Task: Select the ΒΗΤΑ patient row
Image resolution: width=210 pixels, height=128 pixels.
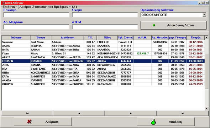Action: [x=103, y=50]
